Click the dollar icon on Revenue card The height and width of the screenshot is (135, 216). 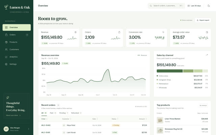76,32
